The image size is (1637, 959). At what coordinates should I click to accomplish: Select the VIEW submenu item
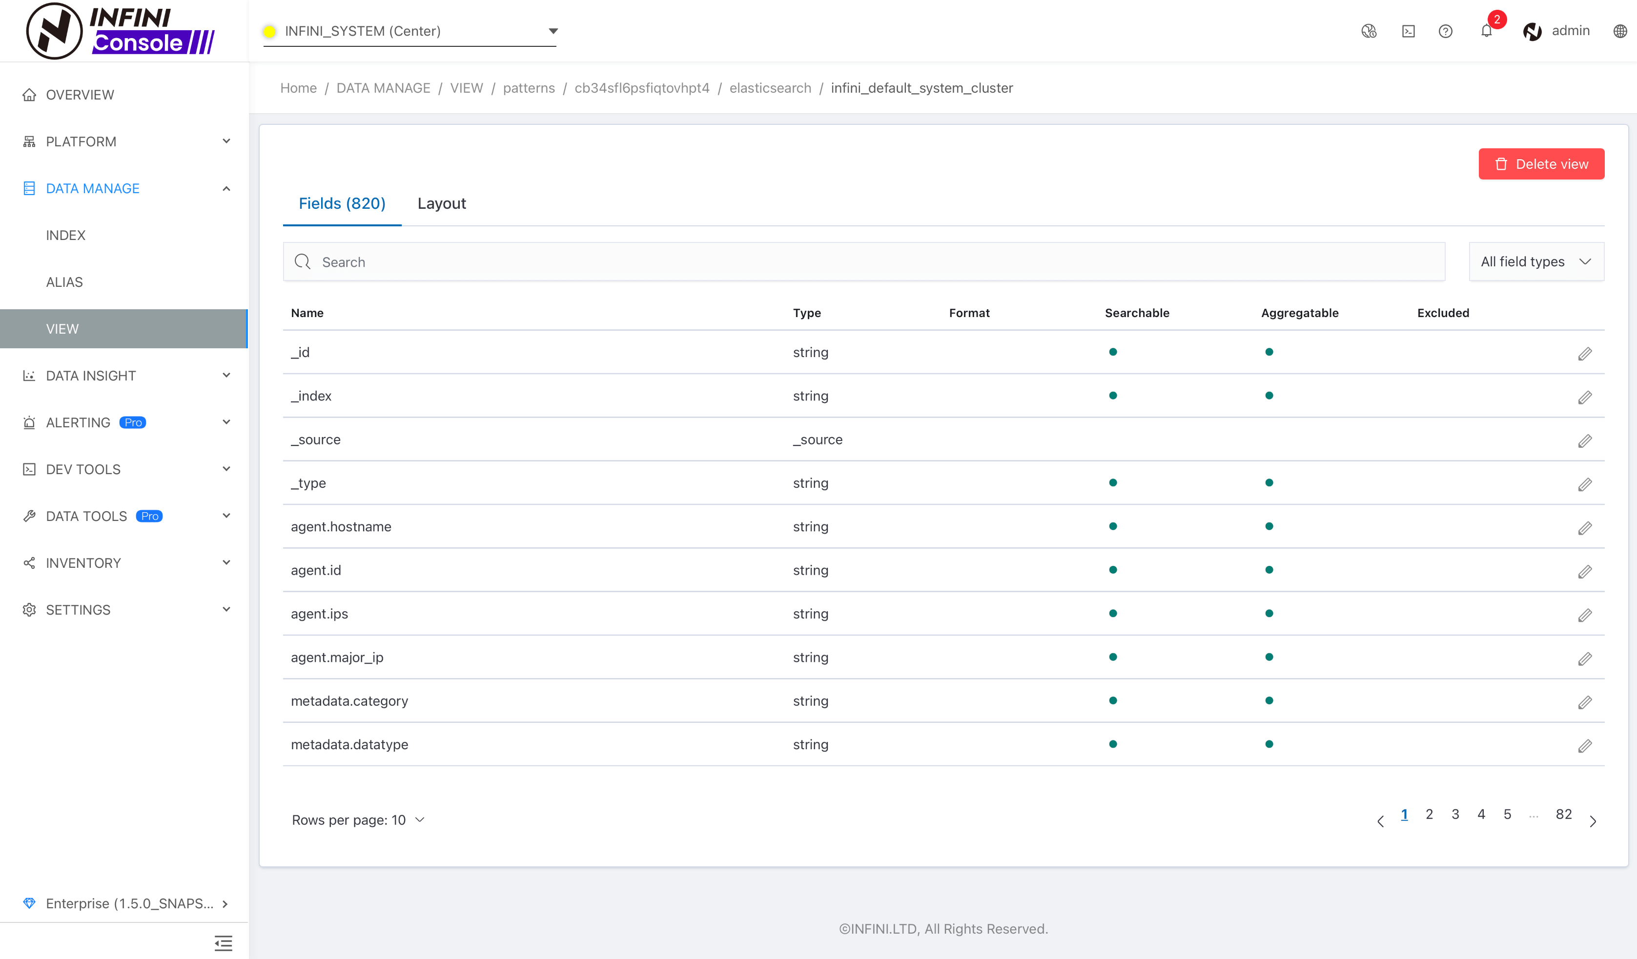coord(124,329)
